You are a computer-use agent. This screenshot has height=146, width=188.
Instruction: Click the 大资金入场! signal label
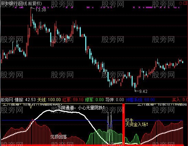(136, 125)
